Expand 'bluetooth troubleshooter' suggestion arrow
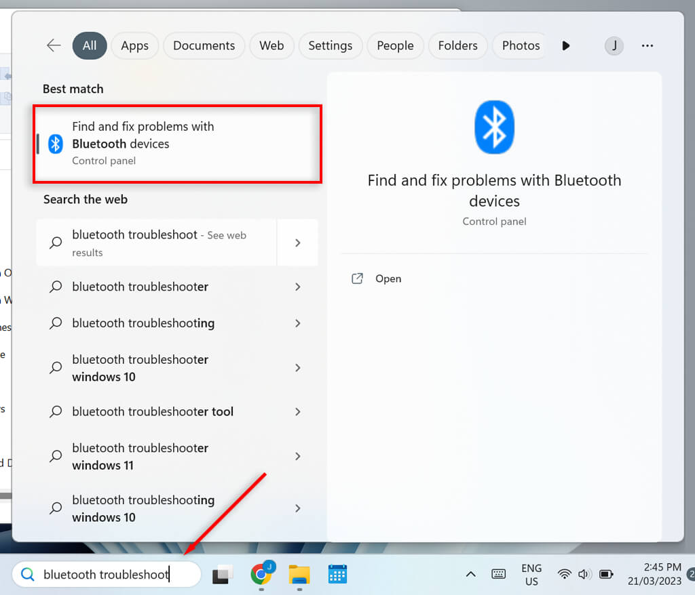This screenshot has height=595, width=695. [297, 287]
